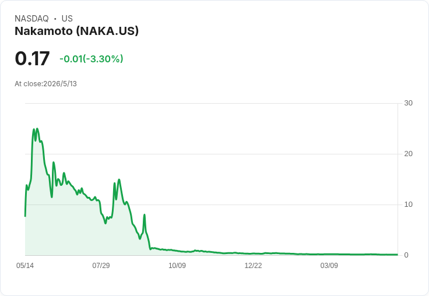429x296 pixels.
Task: Click the rightmost end of the price line
Action: coord(398,255)
